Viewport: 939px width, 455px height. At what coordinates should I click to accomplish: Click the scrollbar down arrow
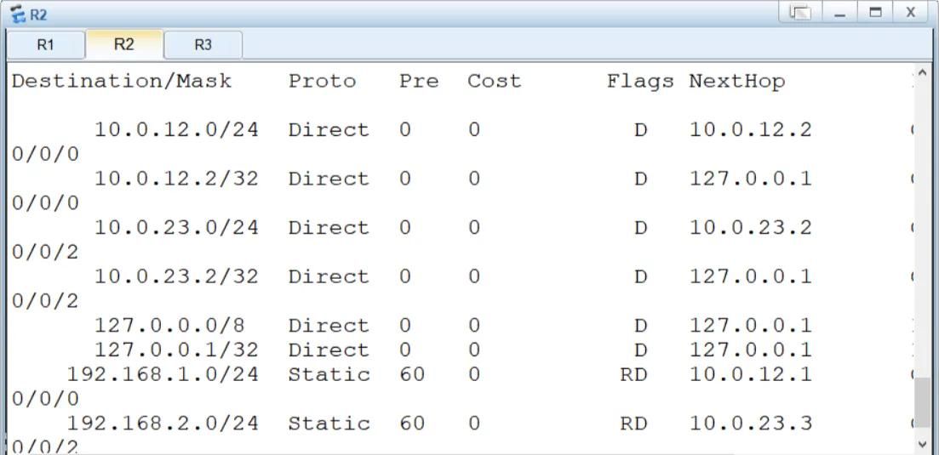(x=924, y=444)
